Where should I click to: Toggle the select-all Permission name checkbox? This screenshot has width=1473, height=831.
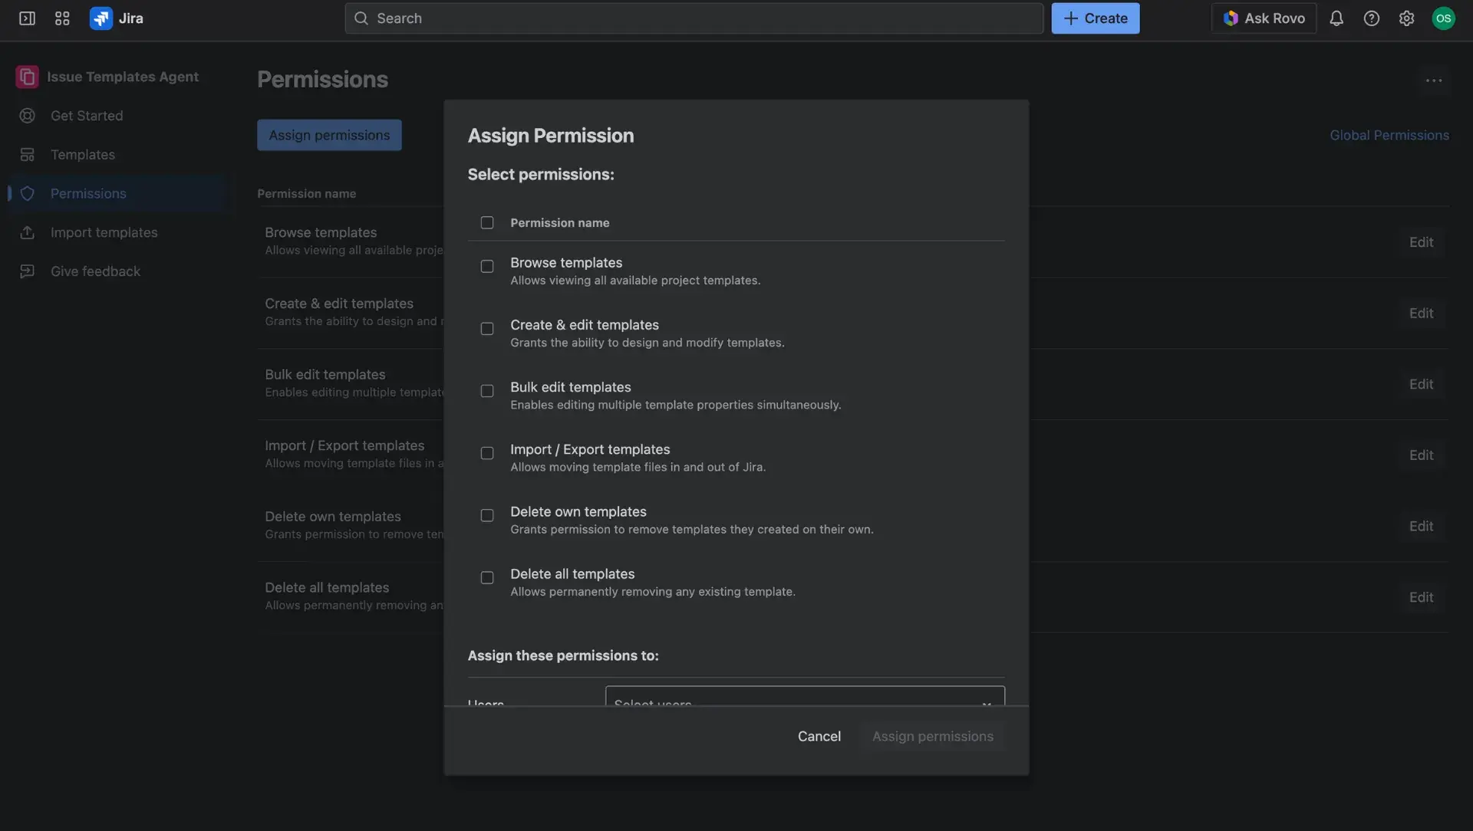click(487, 222)
